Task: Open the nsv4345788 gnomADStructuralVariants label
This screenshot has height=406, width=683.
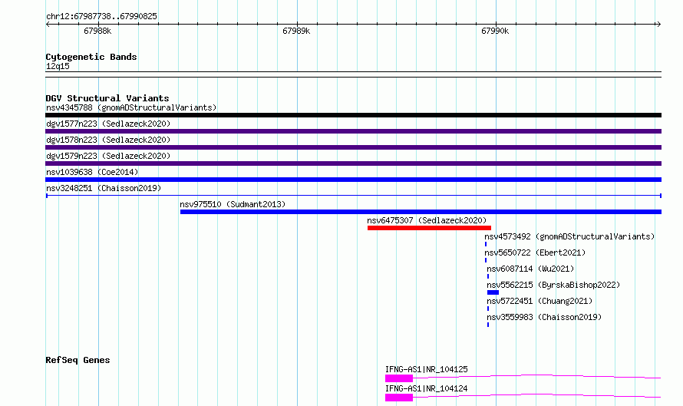Action: point(131,107)
